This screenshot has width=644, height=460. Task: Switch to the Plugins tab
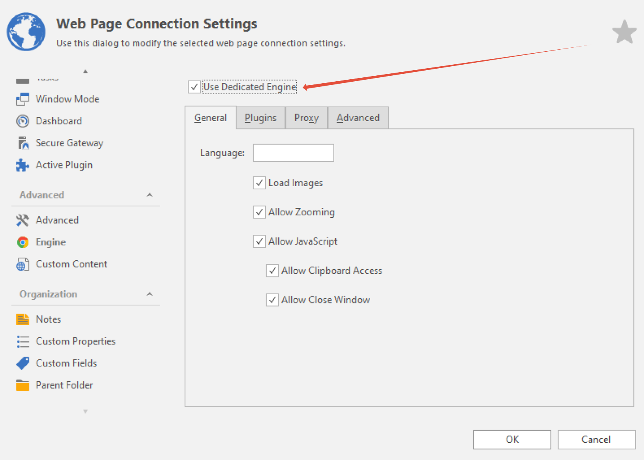point(260,118)
